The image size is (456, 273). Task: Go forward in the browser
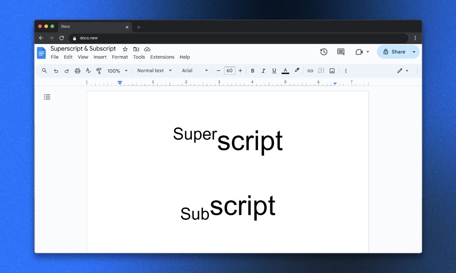click(51, 38)
